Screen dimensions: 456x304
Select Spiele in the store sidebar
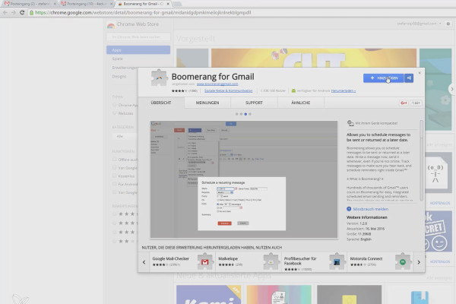[118, 59]
